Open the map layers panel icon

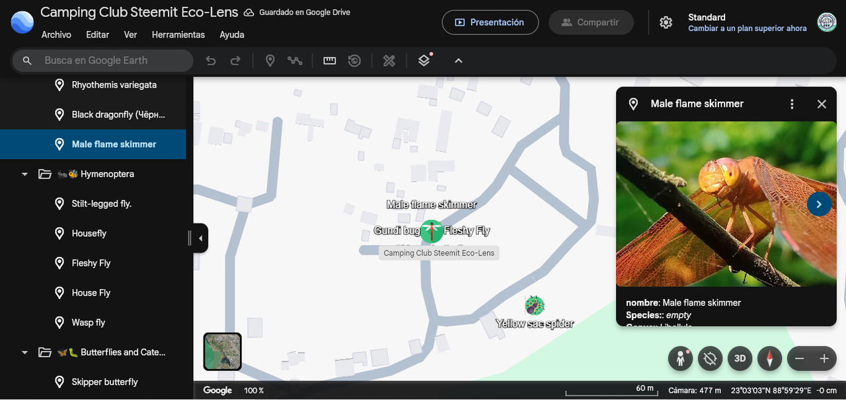click(x=424, y=61)
